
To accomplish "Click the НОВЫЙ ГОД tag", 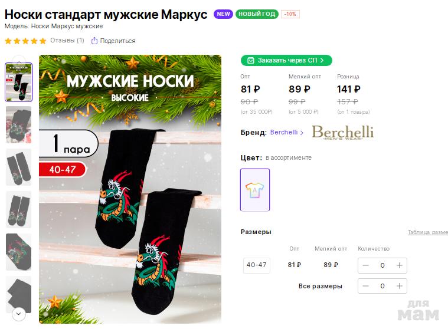I will (257, 14).
